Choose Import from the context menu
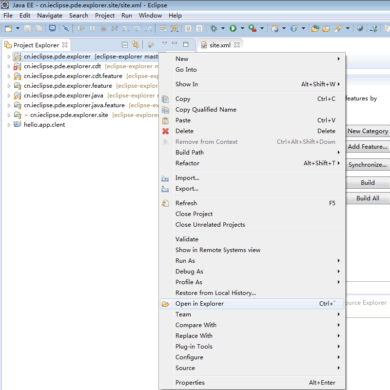The width and height of the screenshot is (390, 390). 252,178
